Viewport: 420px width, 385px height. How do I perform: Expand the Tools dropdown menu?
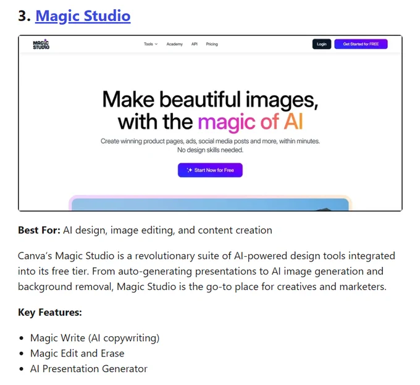151,44
